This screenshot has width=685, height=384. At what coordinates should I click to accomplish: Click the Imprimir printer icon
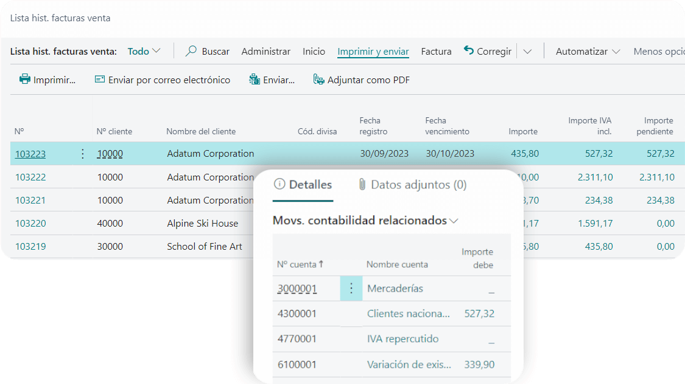(25, 80)
